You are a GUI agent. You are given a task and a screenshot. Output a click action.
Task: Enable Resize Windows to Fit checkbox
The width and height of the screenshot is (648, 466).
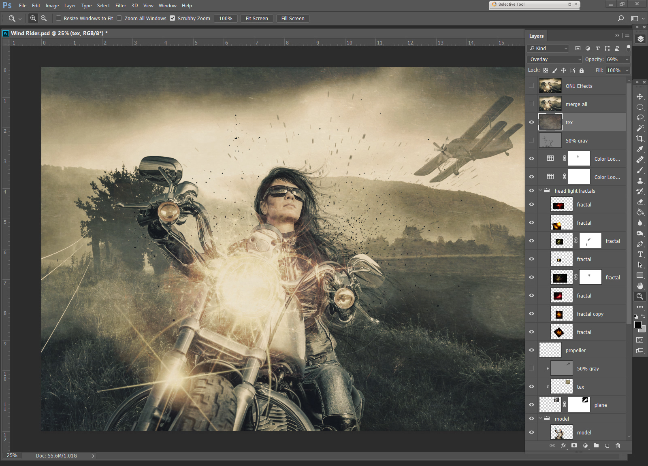[x=59, y=18]
